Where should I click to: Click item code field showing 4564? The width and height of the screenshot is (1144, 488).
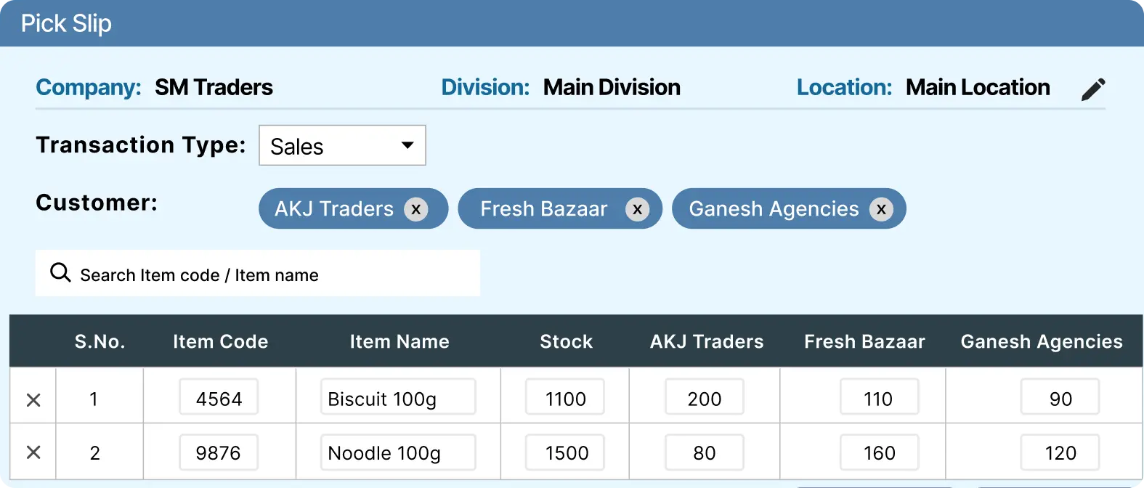pyautogui.click(x=219, y=398)
